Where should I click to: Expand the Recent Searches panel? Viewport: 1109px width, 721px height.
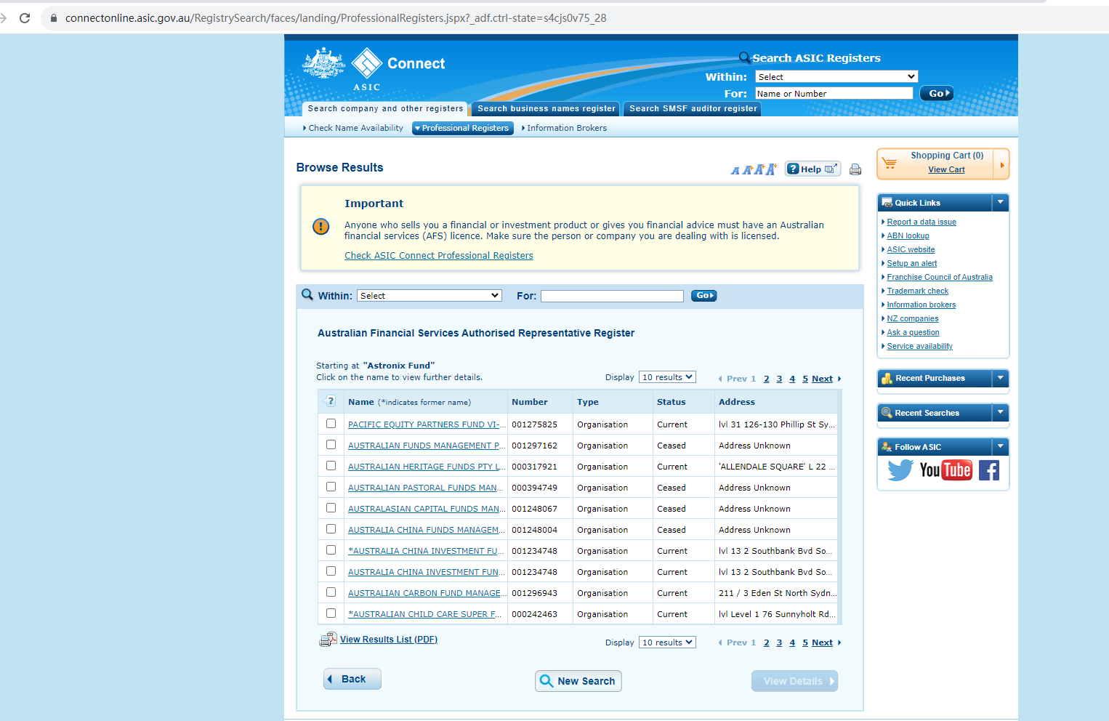[1001, 413]
